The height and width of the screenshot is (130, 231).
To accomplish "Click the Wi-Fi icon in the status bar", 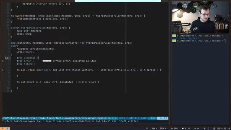I will pyautogui.click(x=147, y=129).
